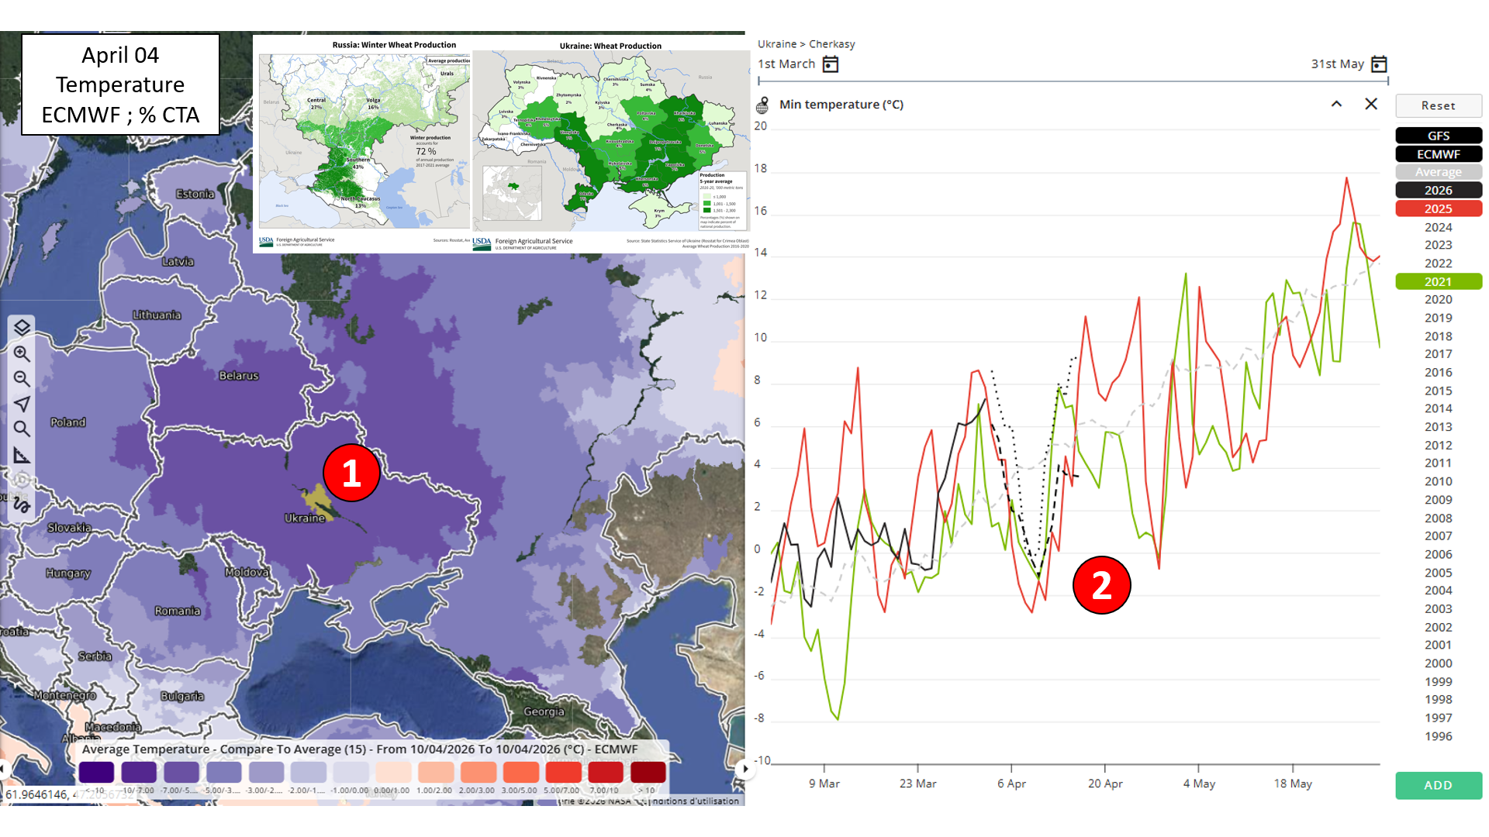Zoom in on the map

[x=22, y=354]
